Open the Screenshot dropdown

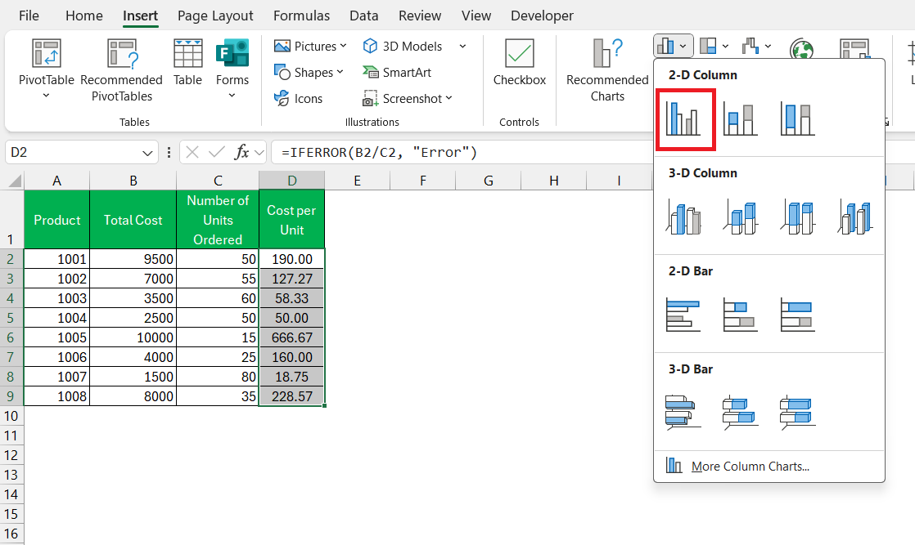[x=408, y=99]
